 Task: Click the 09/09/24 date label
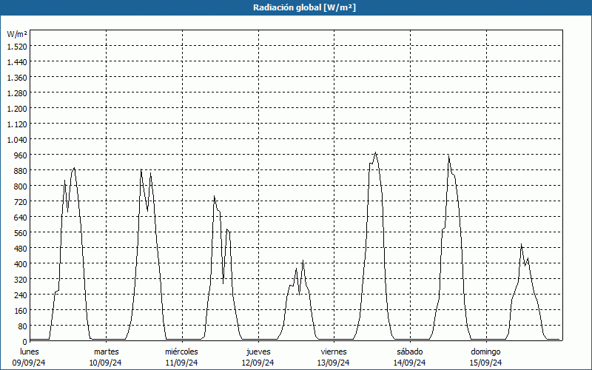point(29,363)
